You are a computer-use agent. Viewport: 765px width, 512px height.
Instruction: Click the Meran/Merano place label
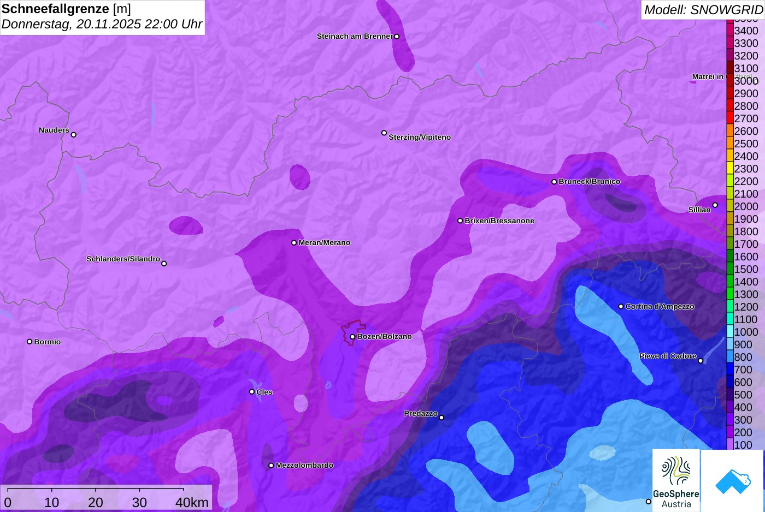pos(325,242)
